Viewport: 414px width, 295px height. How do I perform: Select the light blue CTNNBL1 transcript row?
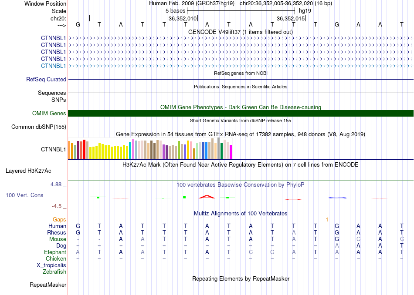[x=241, y=66]
